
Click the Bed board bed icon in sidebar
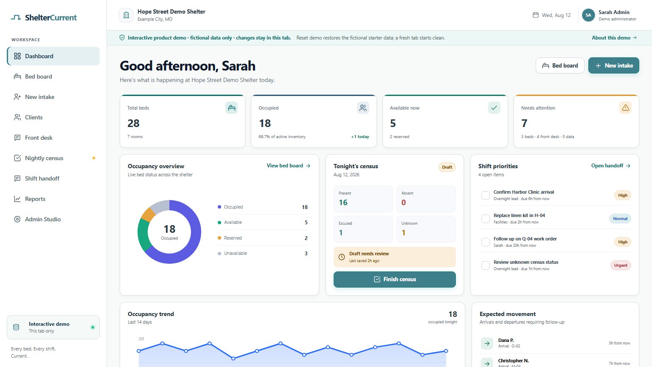pos(17,76)
